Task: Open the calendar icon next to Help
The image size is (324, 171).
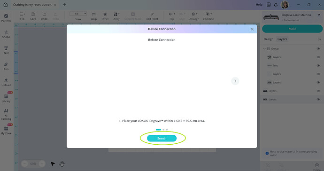Action: pyautogui.click(x=269, y=5)
